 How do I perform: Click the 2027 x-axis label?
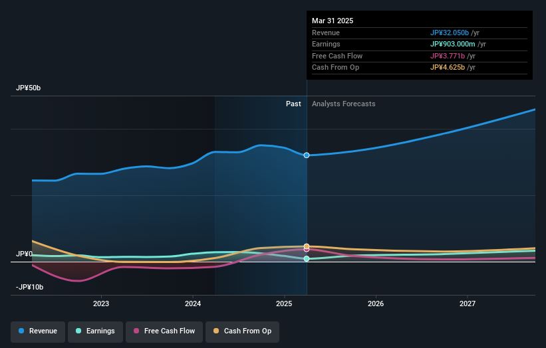click(x=468, y=304)
